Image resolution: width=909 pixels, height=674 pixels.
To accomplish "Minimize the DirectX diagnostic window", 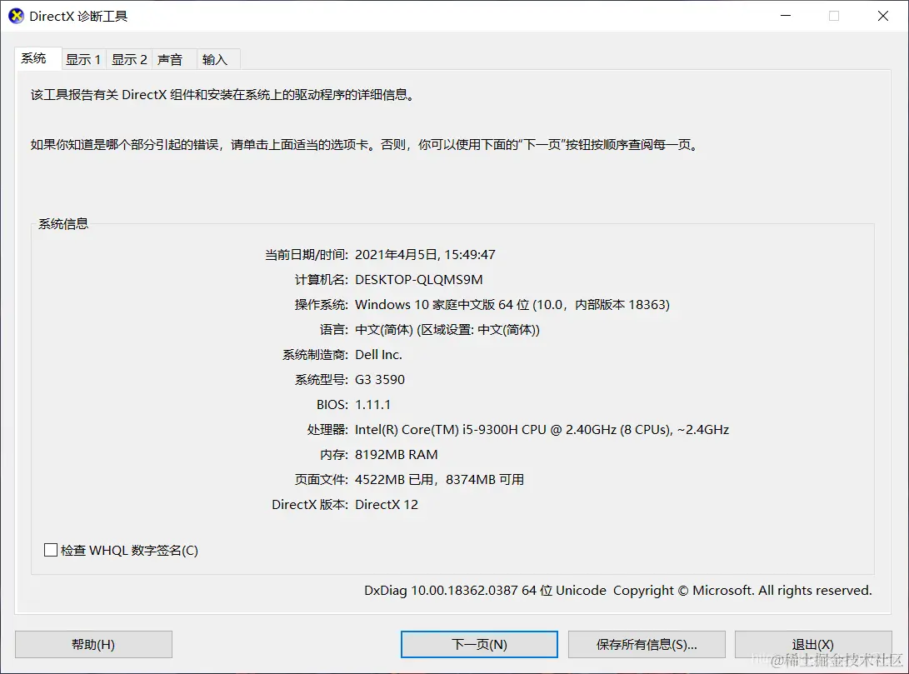I will (786, 16).
